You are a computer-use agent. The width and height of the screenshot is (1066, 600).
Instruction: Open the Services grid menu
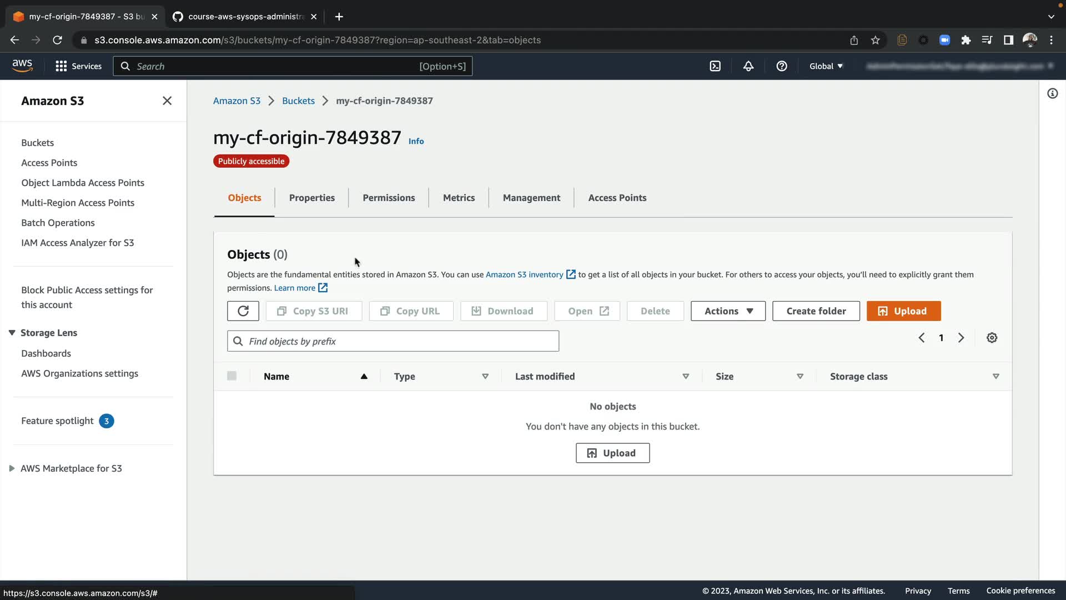pyautogui.click(x=78, y=66)
